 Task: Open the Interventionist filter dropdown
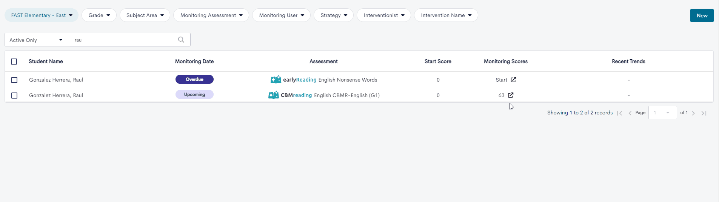[x=384, y=15]
